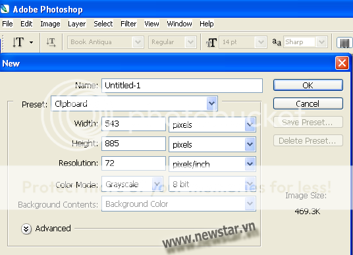Screen dimensions: 353x255
Task: Click the Cancel button
Action: 308,104
